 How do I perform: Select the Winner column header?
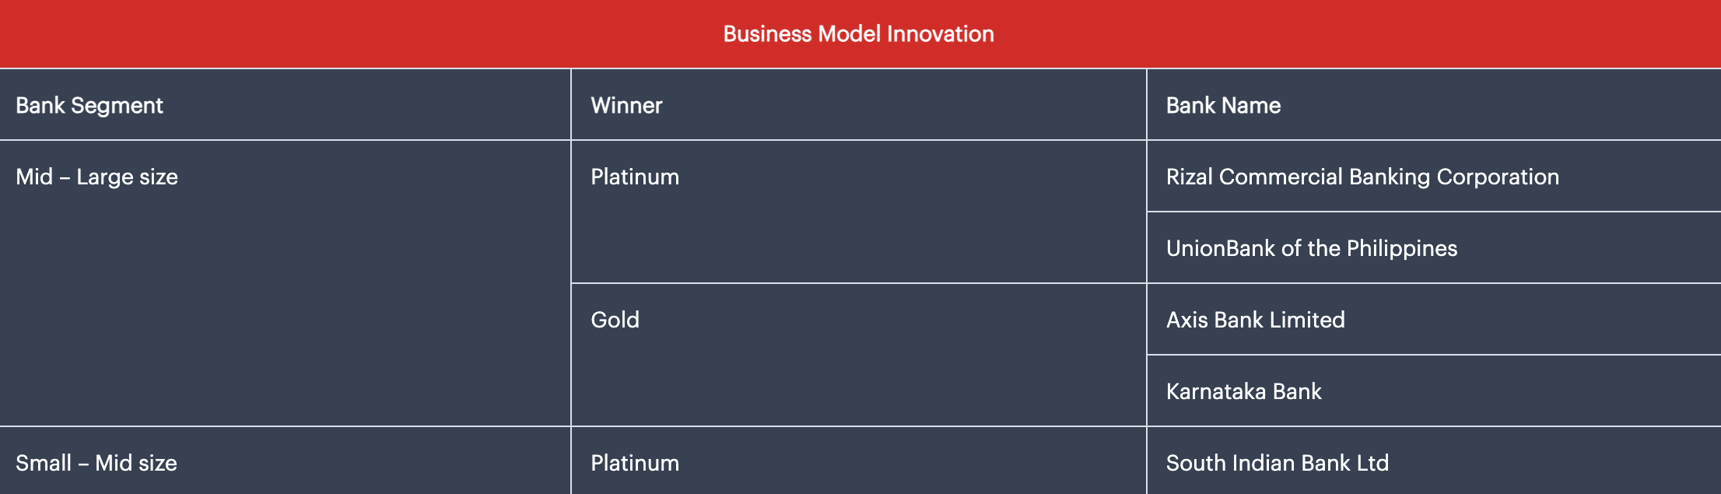pos(626,106)
